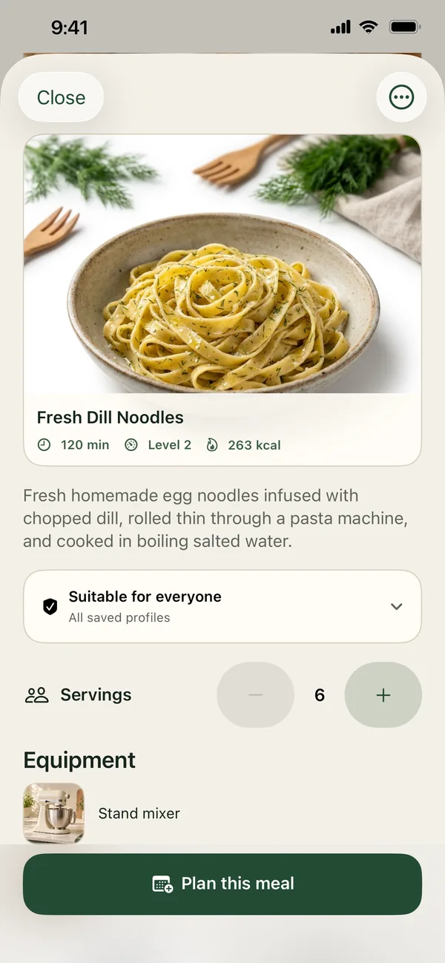Tap the flame icon beside 263 kcal
This screenshot has width=445, height=963.
point(212,445)
